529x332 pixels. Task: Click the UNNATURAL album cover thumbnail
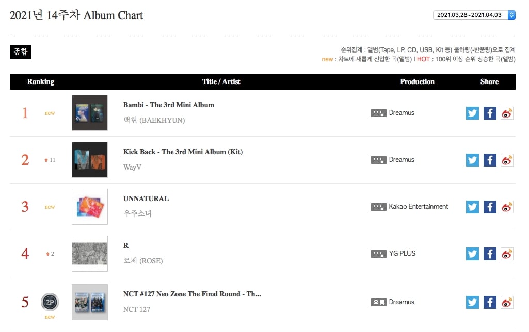coord(90,207)
